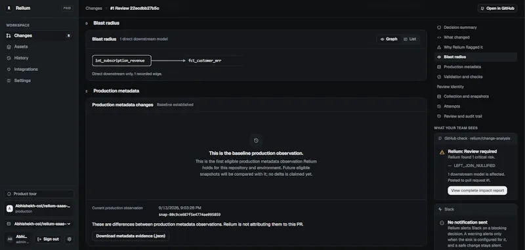
Task: Open workspace Settings via its sidebar icon
Action: click(x=9, y=81)
